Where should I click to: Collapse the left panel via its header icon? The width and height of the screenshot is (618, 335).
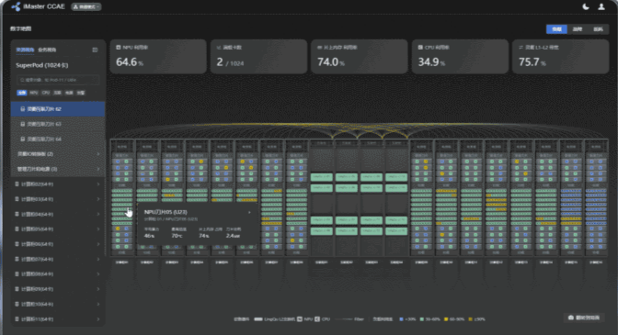pyautogui.click(x=95, y=50)
